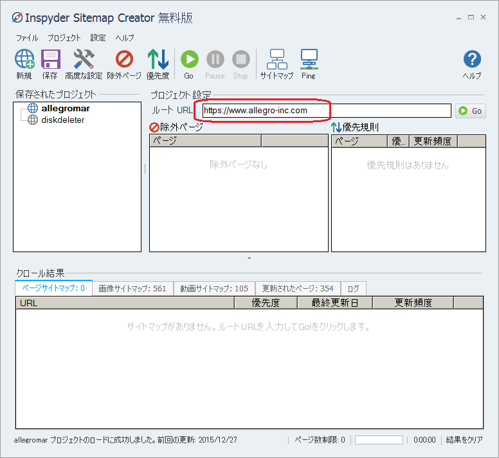Click the globe icon beside diskdeleter
Viewport: 499px width, 458px height.
[x=32, y=120]
